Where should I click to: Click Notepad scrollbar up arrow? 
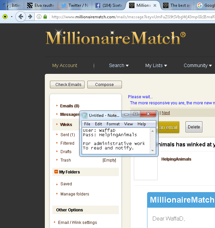pyautogui.click(x=153, y=131)
